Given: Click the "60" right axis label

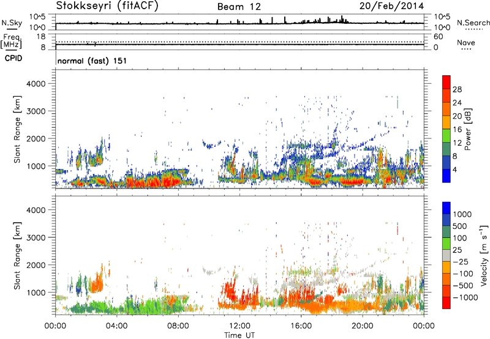Looking at the screenshot, I should pyautogui.click(x=438, y=37).
